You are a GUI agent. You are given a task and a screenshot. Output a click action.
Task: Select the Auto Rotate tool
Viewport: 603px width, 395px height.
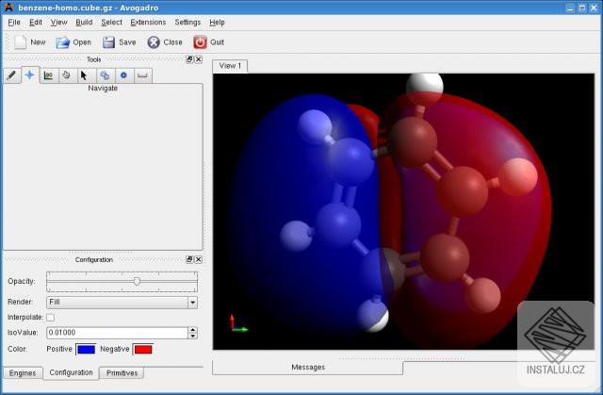pos(105,75)
